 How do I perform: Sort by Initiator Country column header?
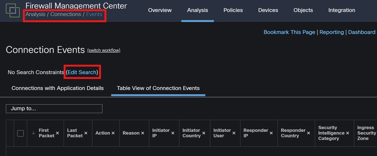(x=191, y=133)
